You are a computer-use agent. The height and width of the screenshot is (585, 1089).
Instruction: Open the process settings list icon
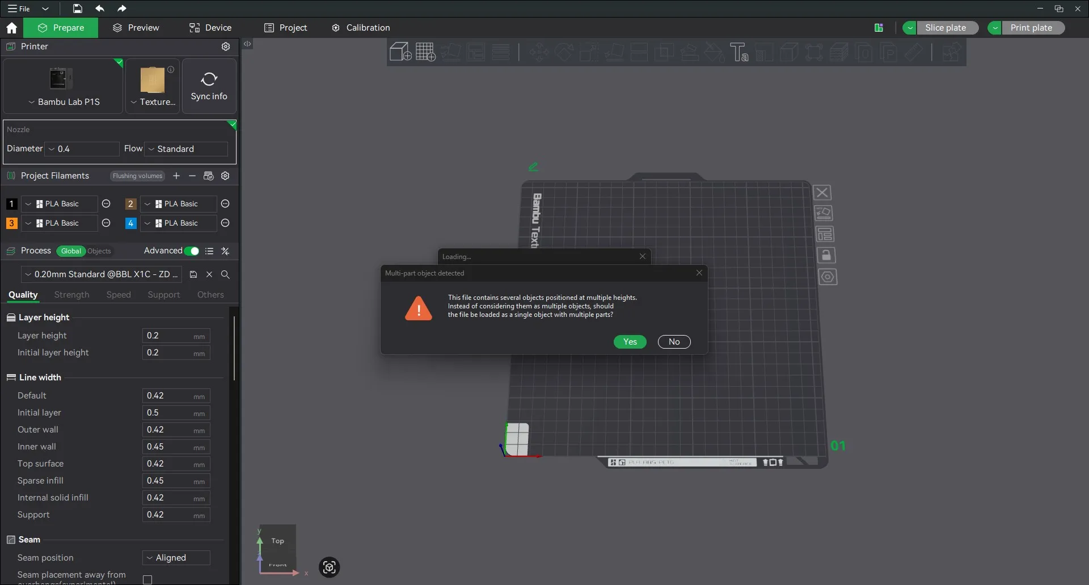(x=209, y=251)
